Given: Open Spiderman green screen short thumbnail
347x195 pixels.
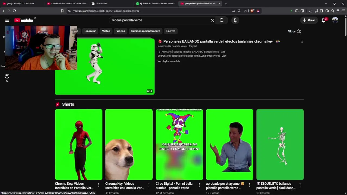Looking at the screenshot, I should (79, 145).
